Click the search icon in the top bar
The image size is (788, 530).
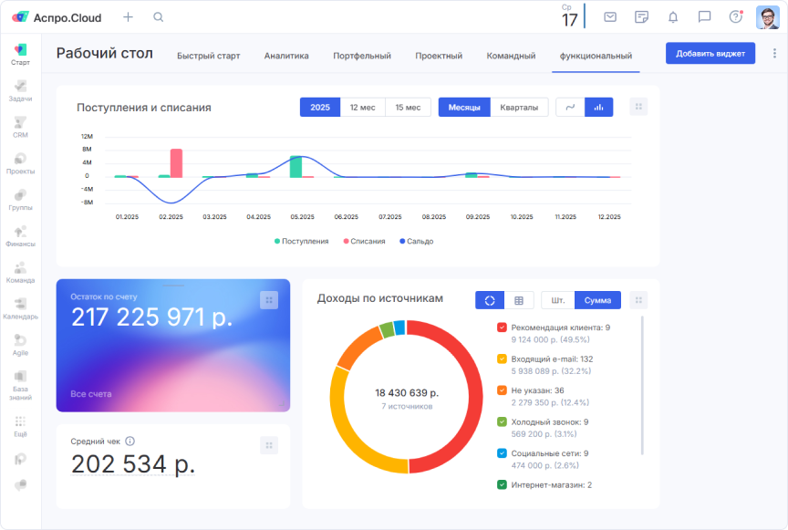click(158, 16)
